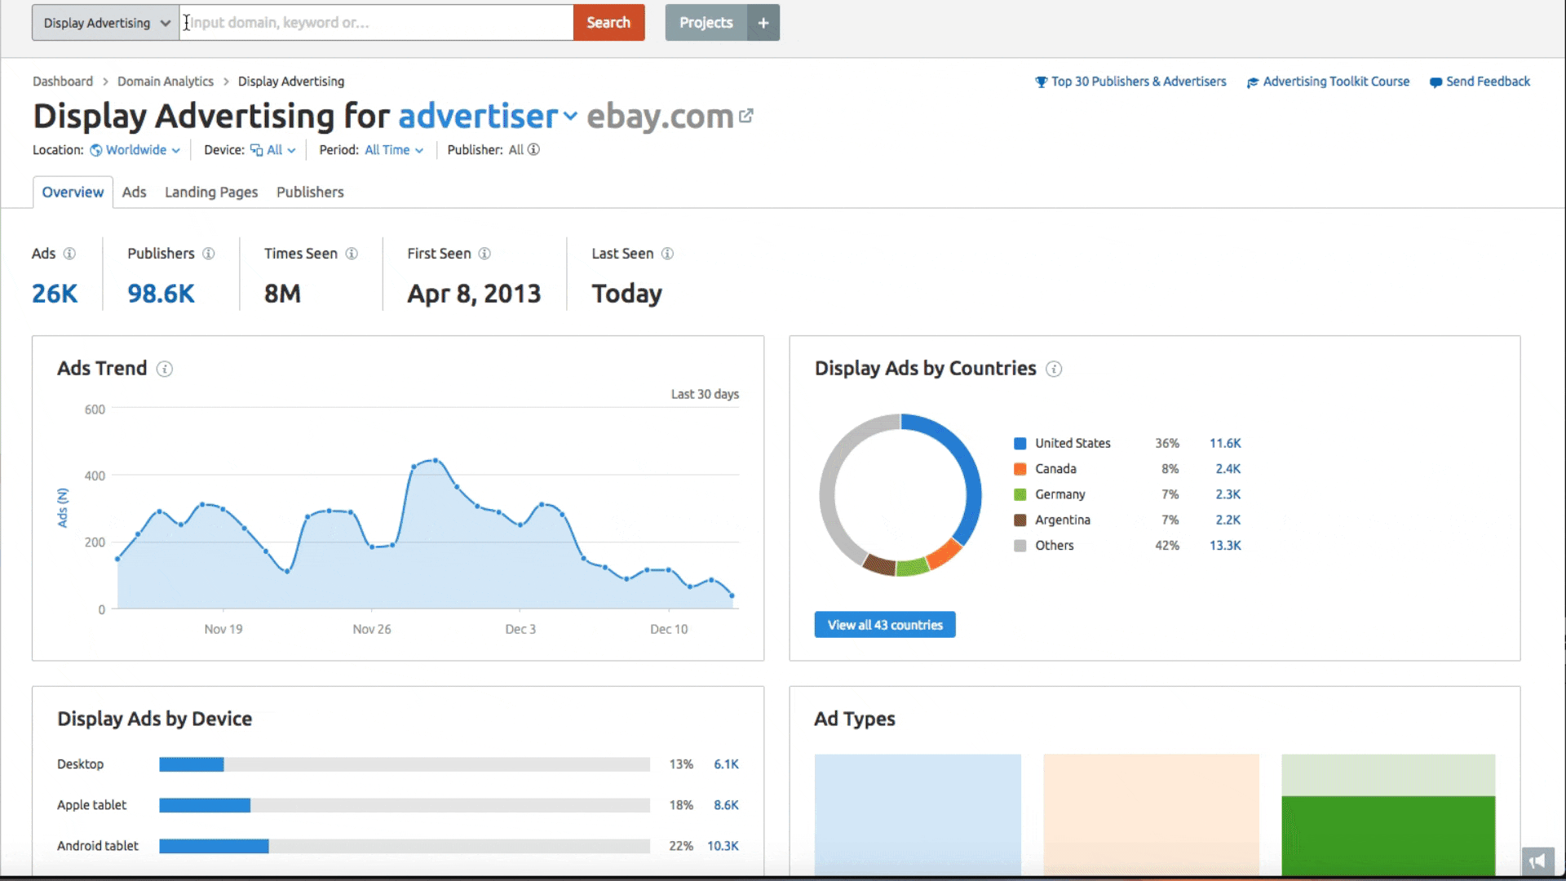Click Send Feedback link
The width and height of the screenshot is (1566, 881).
pyautogui.click(x=1488, y=82)
